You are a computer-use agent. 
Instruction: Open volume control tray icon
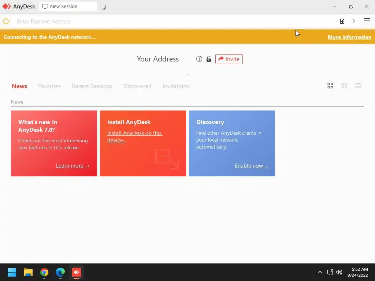339,272
